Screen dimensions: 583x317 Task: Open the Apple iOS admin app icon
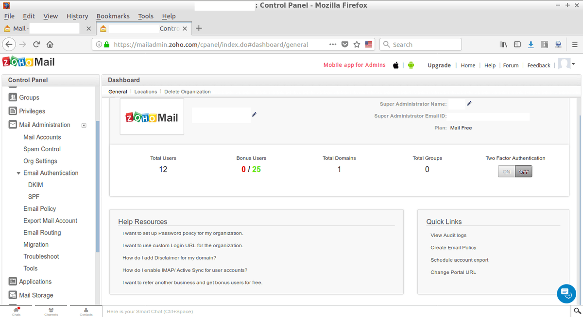click(396, 65)
